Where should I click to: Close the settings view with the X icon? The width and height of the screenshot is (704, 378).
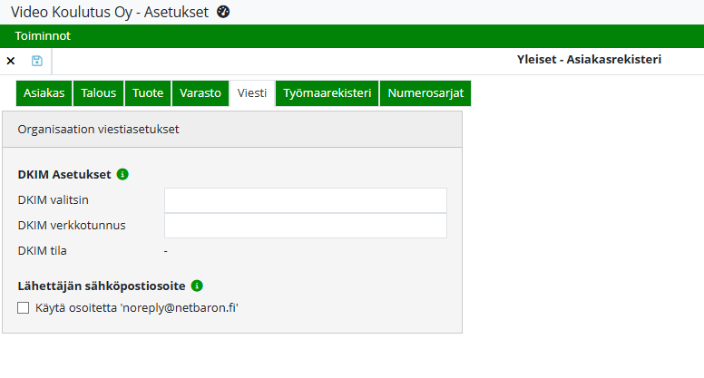point(11,61)
